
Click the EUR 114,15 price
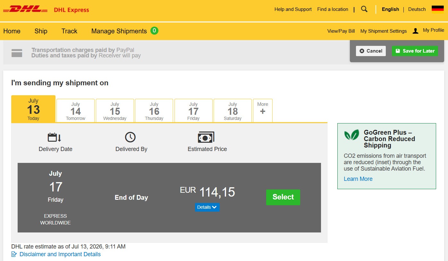tap(207, 192)
